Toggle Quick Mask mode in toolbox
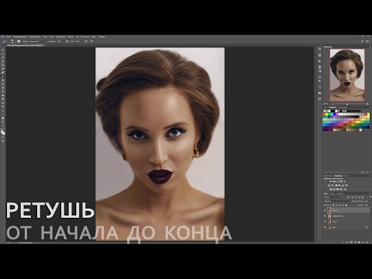372x279 pixels. (3, 137)
